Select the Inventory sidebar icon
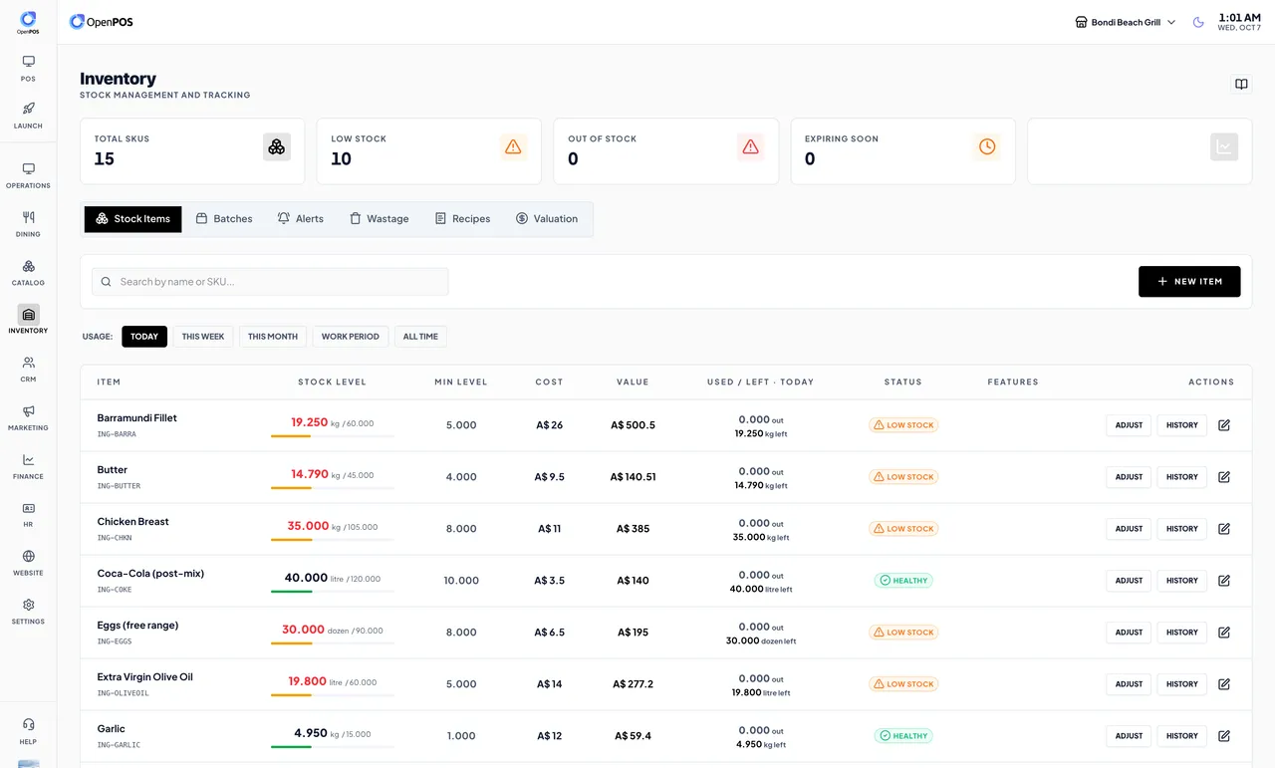 pos(28,315)
